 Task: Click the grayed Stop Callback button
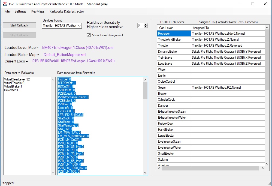(x=19, y=35)
